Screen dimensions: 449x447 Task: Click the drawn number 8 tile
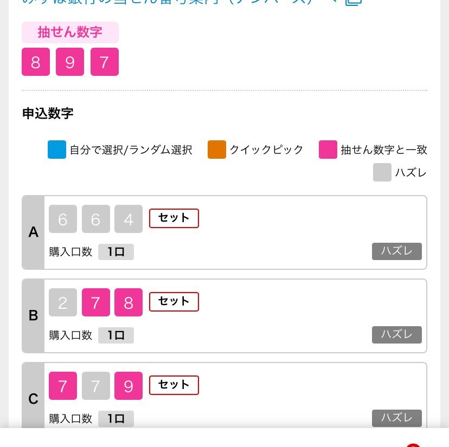tap(36, 62)
